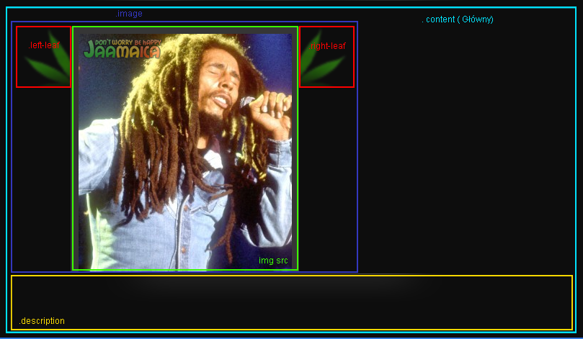This screenshot has height=339, width=583.
Task: Click the yellow .description label
Action: (42, 321)
